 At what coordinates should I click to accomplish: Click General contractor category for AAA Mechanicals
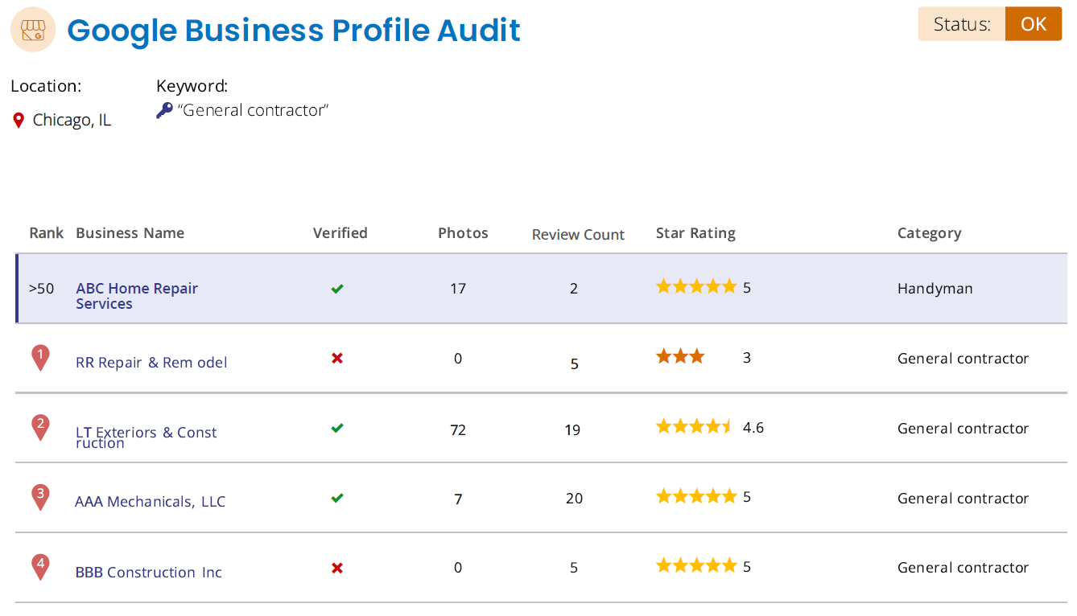pyautogui.click(x=963, y=499)
